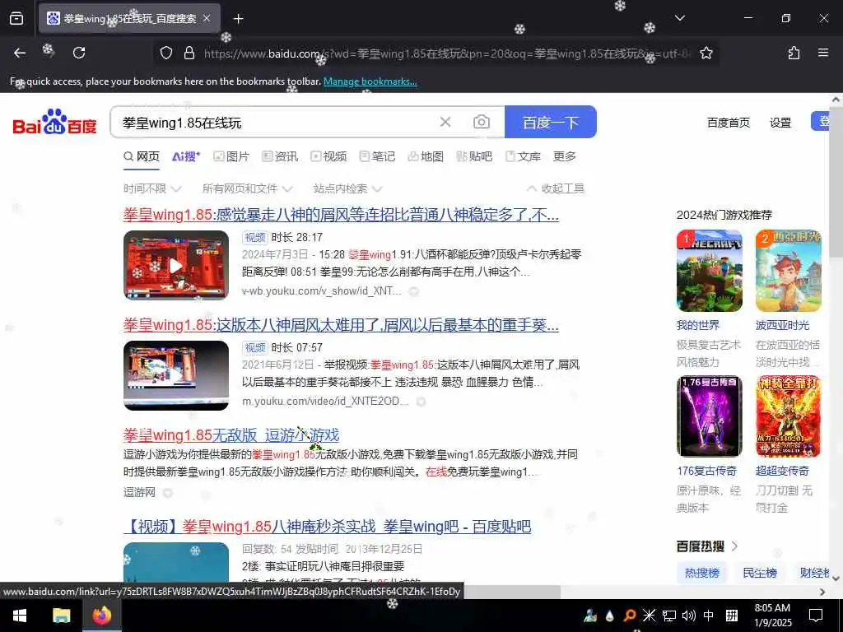Open the 07:57 video thumbnail
843x632 pixels.
[176, 375]
